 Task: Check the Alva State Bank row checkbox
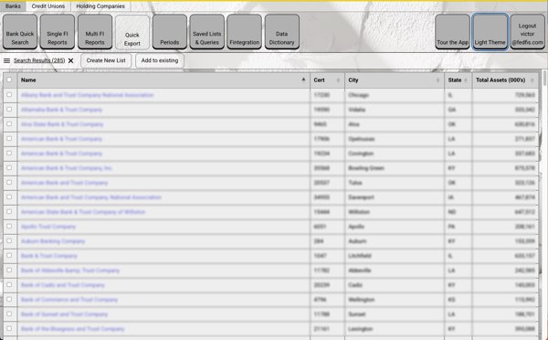coord(9,123)
